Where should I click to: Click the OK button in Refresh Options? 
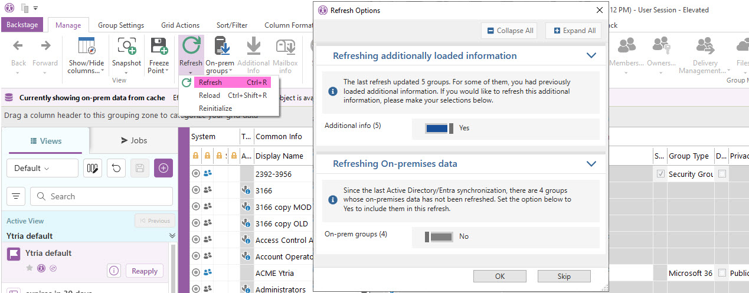(499, 276)
